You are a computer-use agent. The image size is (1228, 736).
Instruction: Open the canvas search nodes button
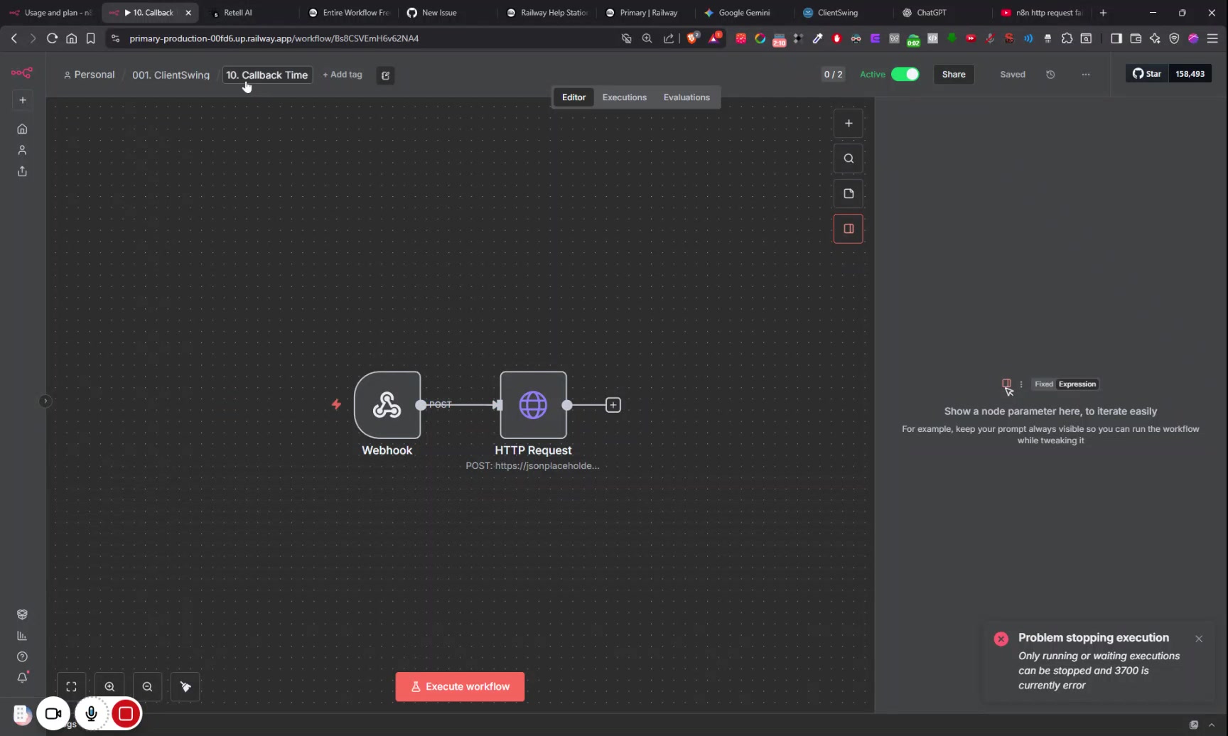[x=848, y=158]
